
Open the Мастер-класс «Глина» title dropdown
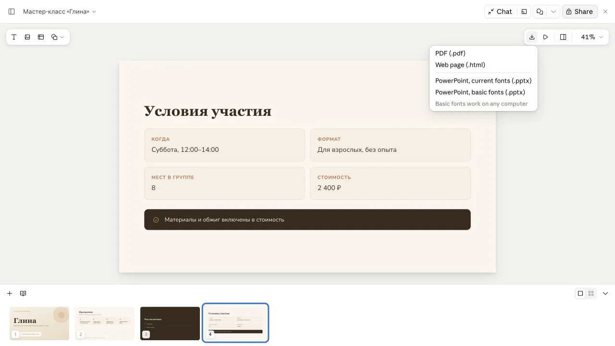point(60,12)
